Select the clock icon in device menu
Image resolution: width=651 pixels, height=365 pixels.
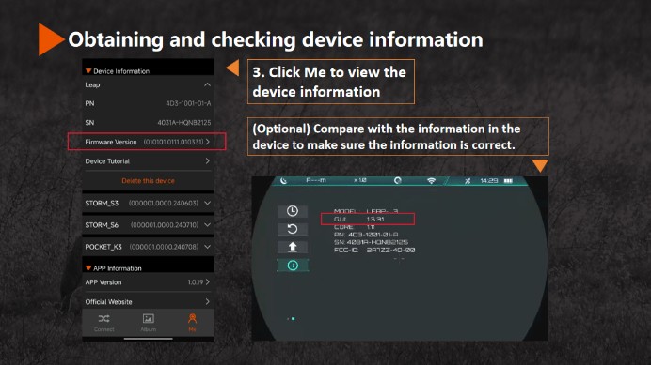click(x=293, y=211)
